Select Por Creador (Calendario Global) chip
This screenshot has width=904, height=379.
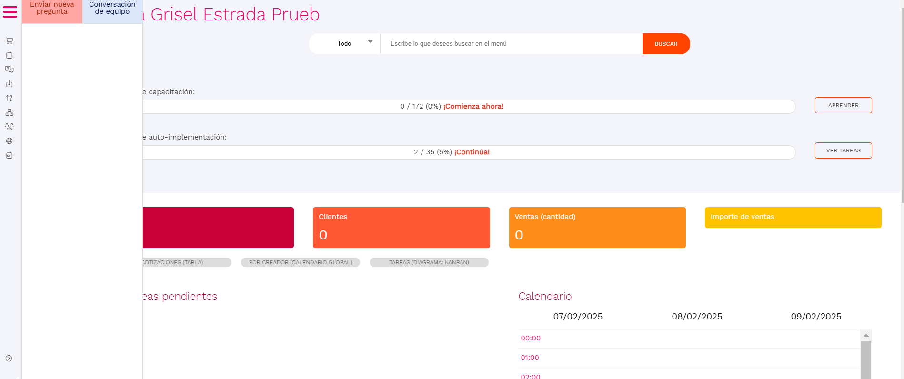click(x=300, y=262)
